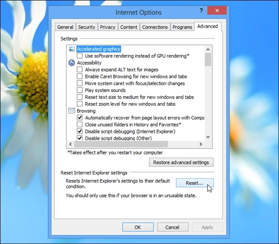
Task: Click the Help question mark icon
Action: click(201, 11)
